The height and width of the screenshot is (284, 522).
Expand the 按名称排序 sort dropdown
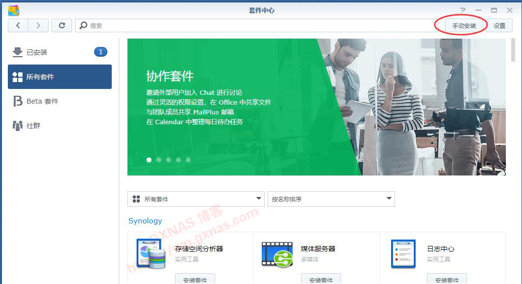(x=331, y=199)
